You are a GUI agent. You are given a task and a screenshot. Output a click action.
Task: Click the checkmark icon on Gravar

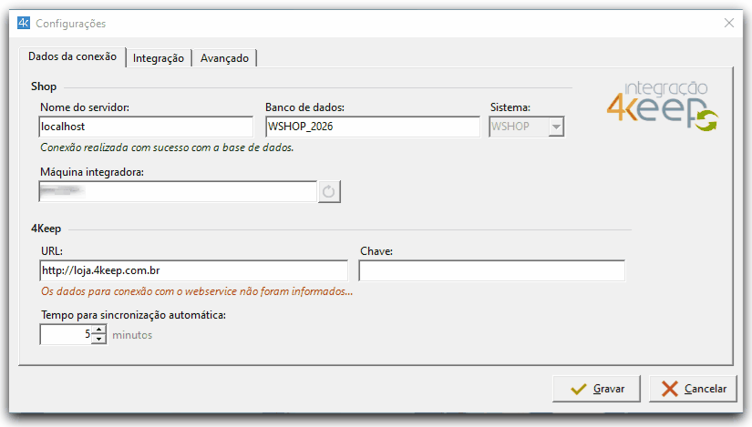pos(578,389)
